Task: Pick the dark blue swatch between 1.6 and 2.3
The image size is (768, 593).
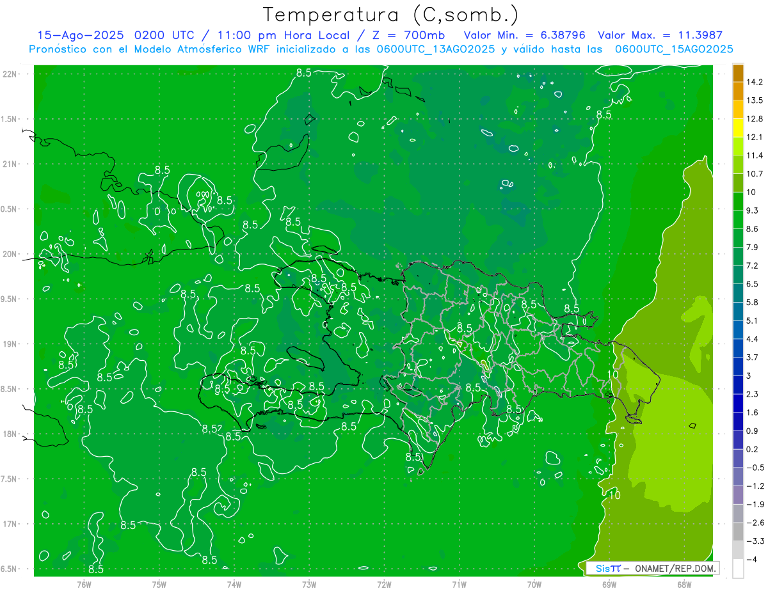Action: point(738,403)
